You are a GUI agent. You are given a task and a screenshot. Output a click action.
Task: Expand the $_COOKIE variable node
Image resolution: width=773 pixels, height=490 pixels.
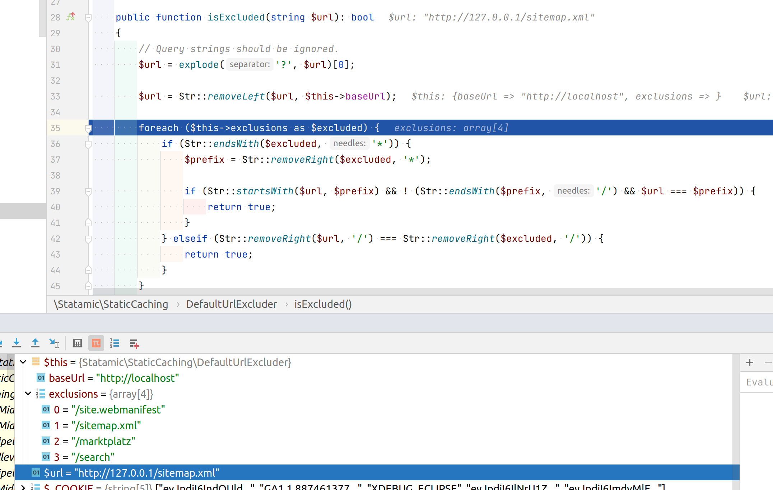point(23,487)
